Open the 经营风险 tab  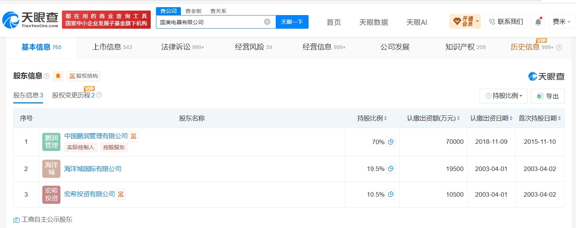[253, 47]
